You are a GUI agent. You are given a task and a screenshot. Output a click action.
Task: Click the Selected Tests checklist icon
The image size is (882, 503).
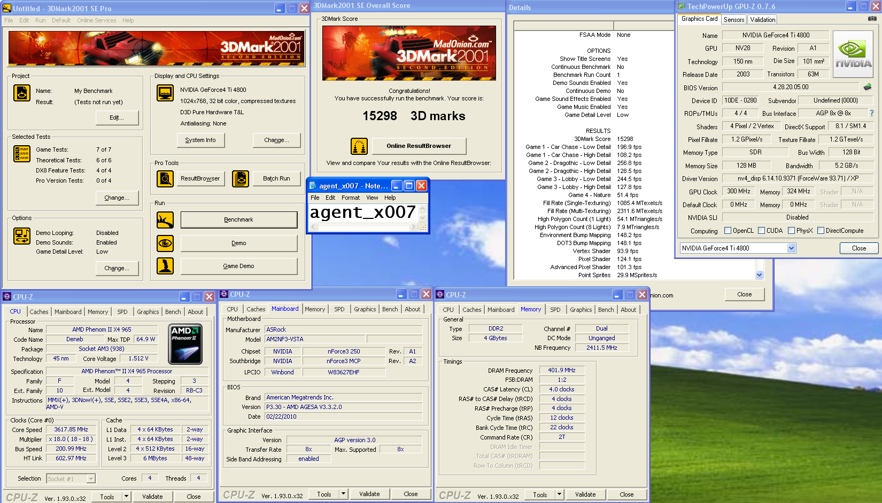click(x=22, y=154)
